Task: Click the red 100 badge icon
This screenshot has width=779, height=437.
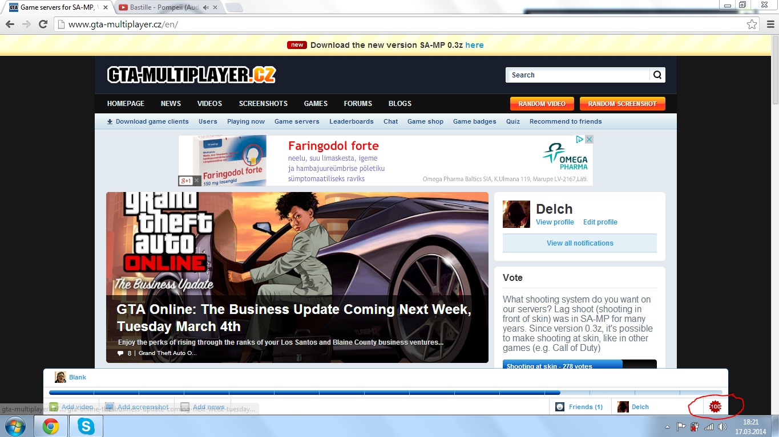Action: click(715, 406)
